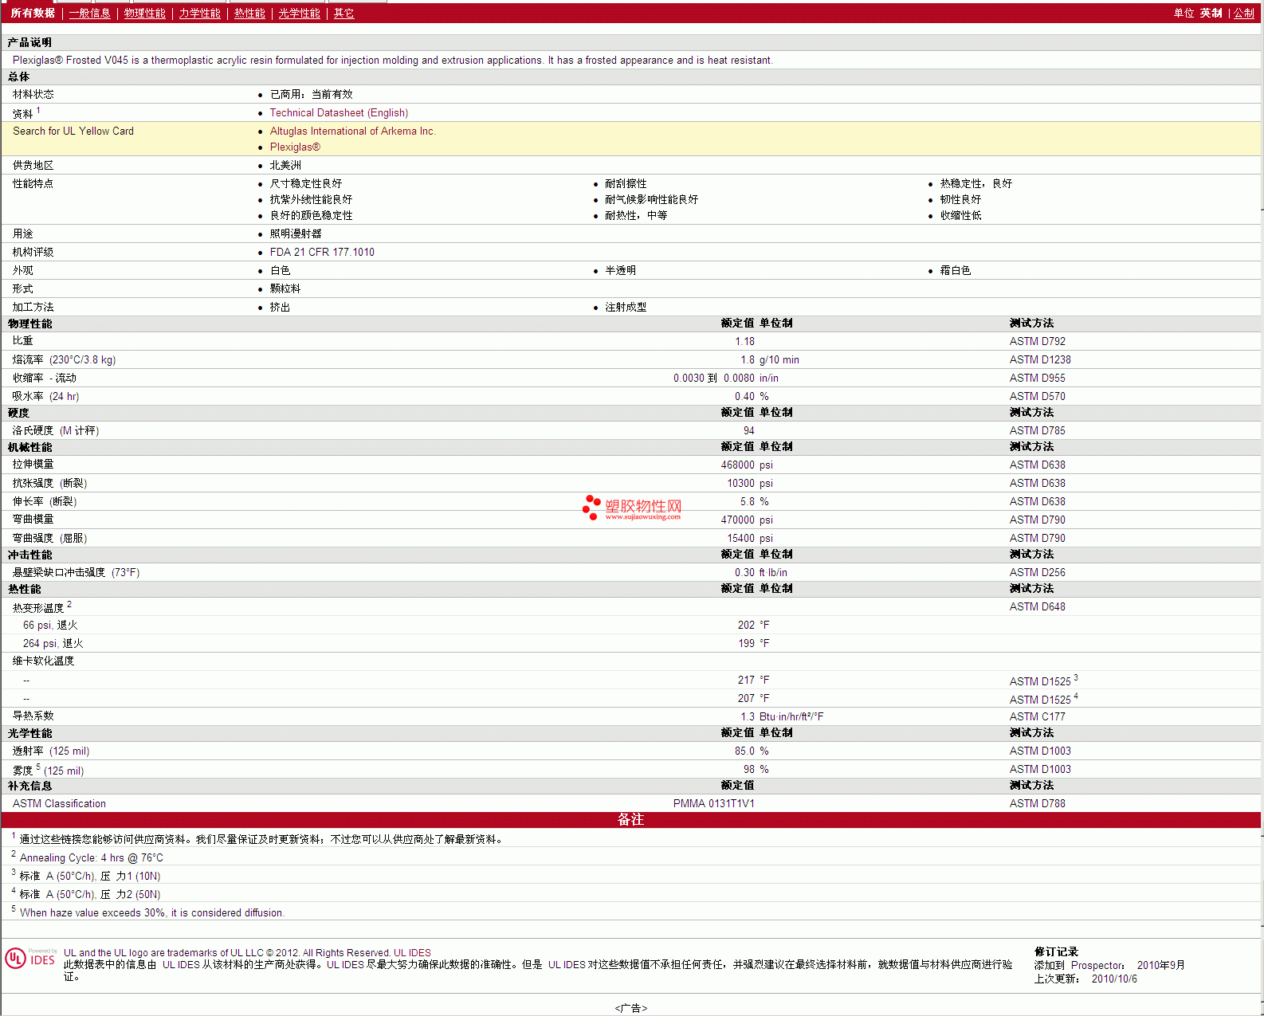Image resolution: width=1264 pixels, height=1016 pixels.
Task: Click the UL IDES logo in footer
Action: [x=31, y=958]
